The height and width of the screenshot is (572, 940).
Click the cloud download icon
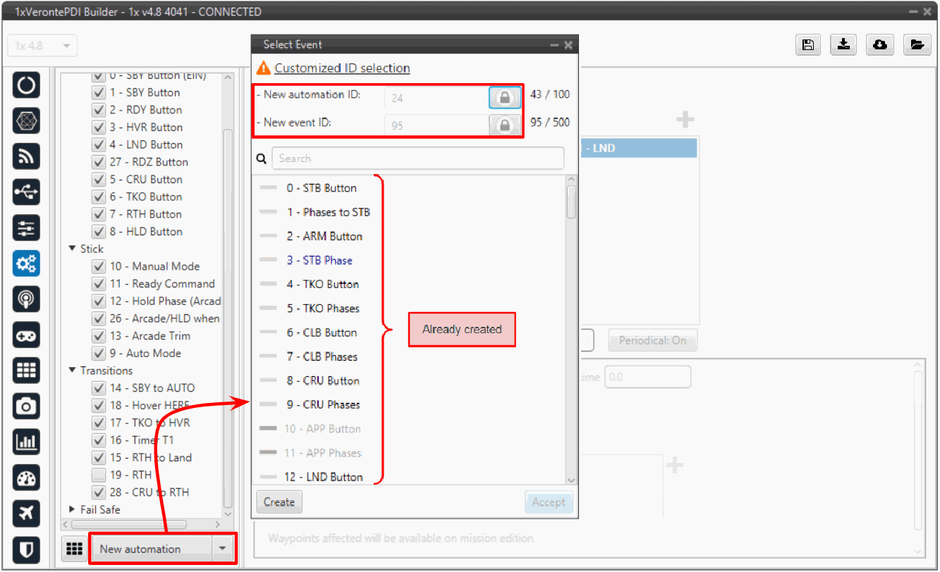click(x=879, y=45)
